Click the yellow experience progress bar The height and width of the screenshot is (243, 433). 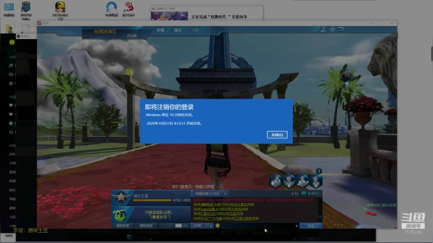coord(152,200)
